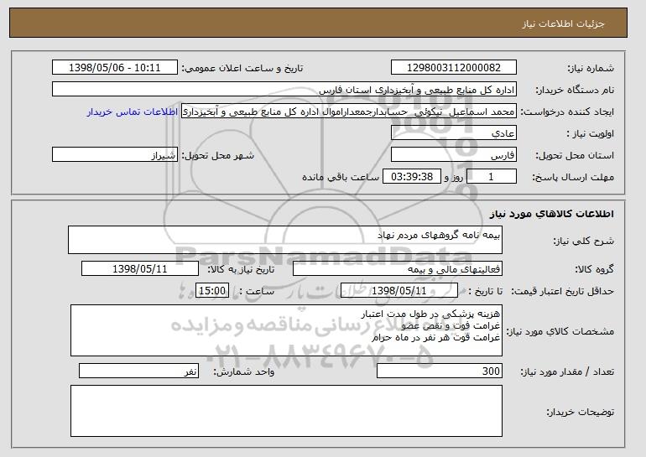646x457 pixels.
Task: Click the remaining time field 03:39:38
Action: [412, 177]
